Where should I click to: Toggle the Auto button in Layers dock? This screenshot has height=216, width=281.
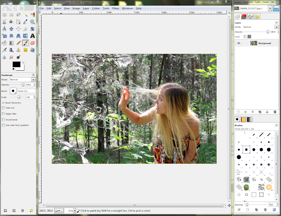click(x=276, y=8)
